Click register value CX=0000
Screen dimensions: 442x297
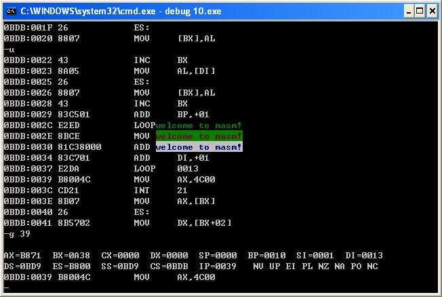[120, 256]
